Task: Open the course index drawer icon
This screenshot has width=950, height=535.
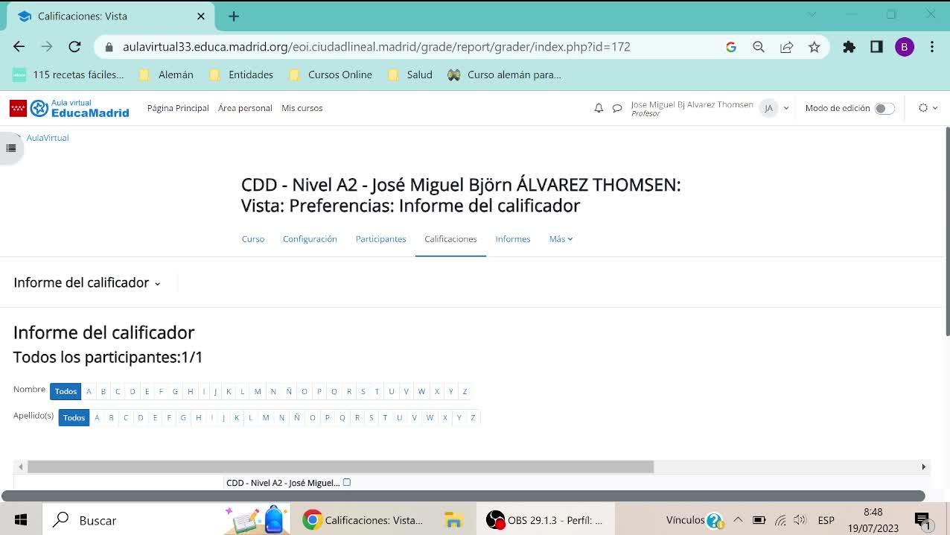Action: 10,148
